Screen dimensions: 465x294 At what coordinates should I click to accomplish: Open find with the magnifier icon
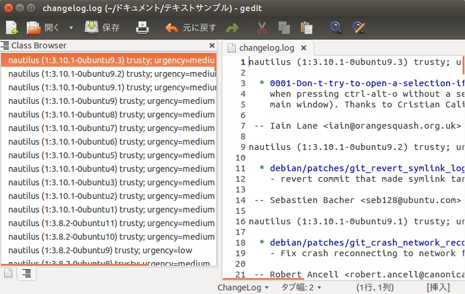coord(336,28)
